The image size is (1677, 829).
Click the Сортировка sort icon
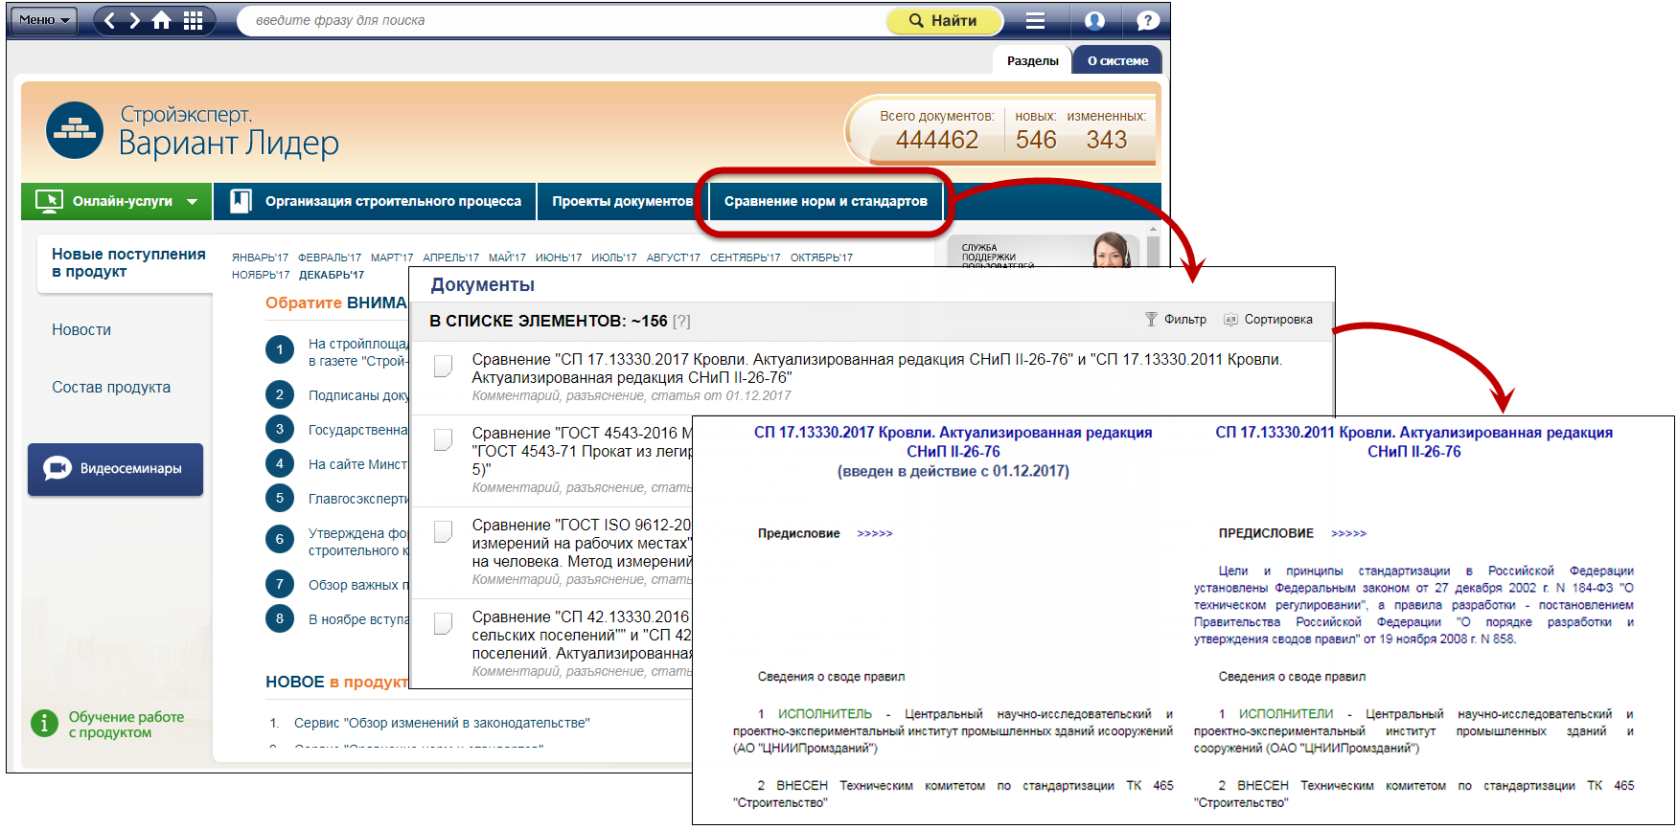(x=1230, y=320)
